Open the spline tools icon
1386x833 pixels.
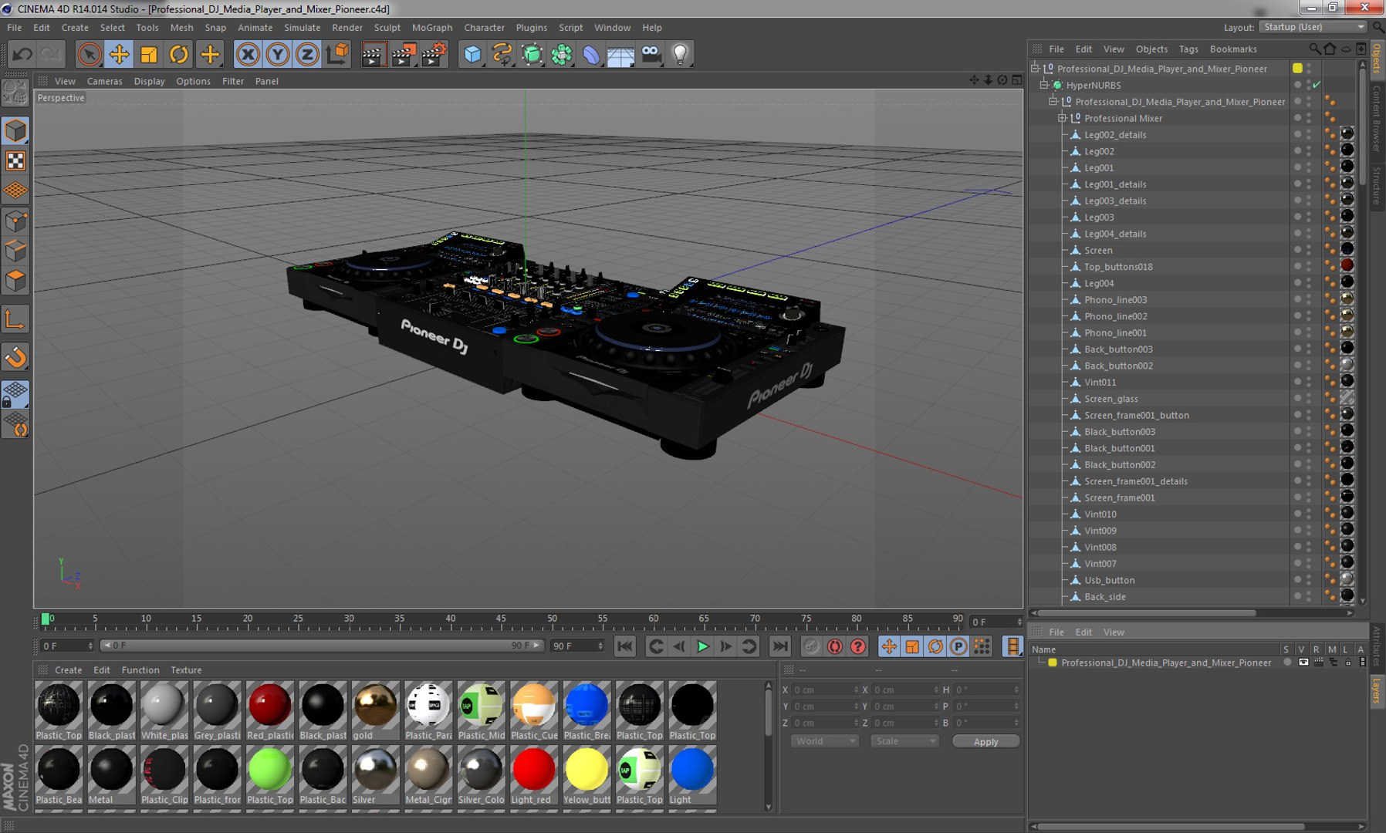pyautogui.click(x=502, y=54)
